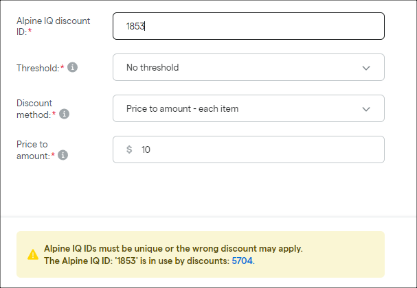Click the info icon beside Price to amount
The image size is (417, 288).
[x=63, y=155]
